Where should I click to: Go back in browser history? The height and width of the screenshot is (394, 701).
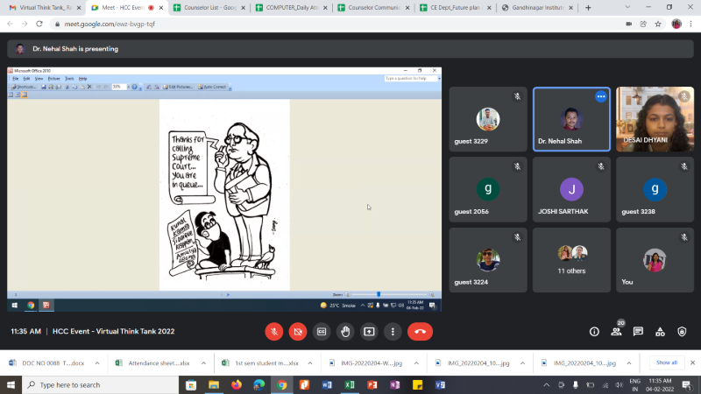(10, 24)
